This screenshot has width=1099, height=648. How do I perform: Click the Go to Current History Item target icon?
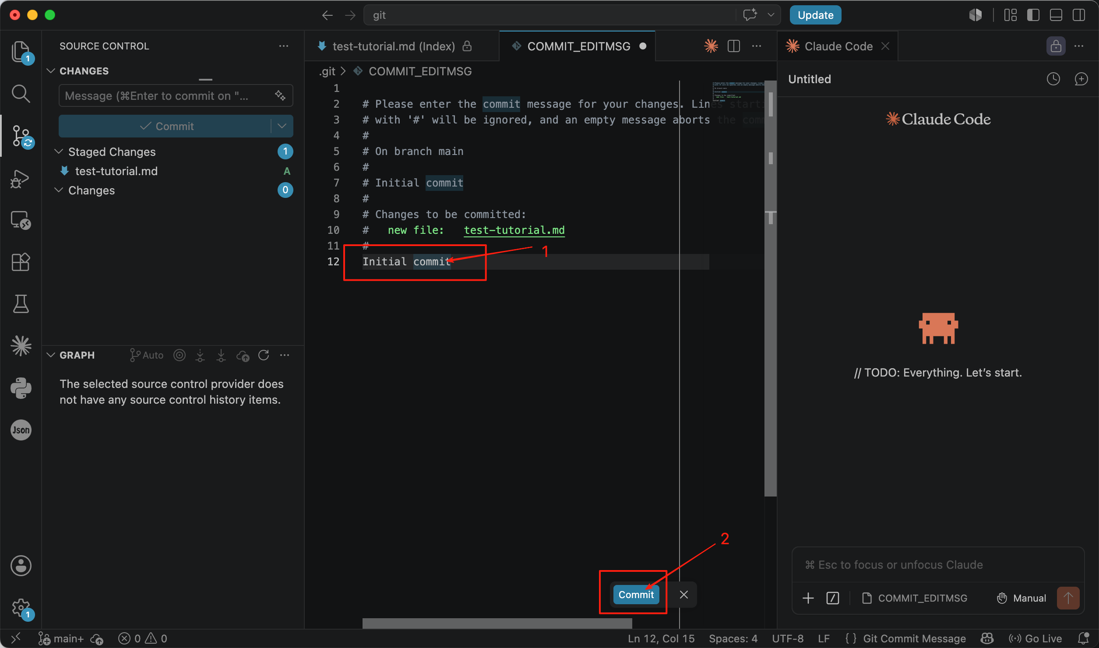pos(180,355)
